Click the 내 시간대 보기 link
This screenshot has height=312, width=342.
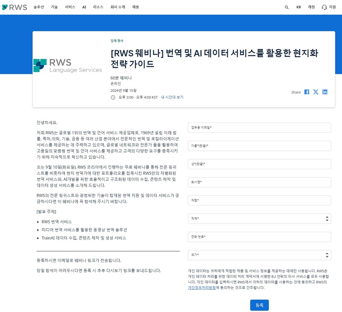(172, 97)
